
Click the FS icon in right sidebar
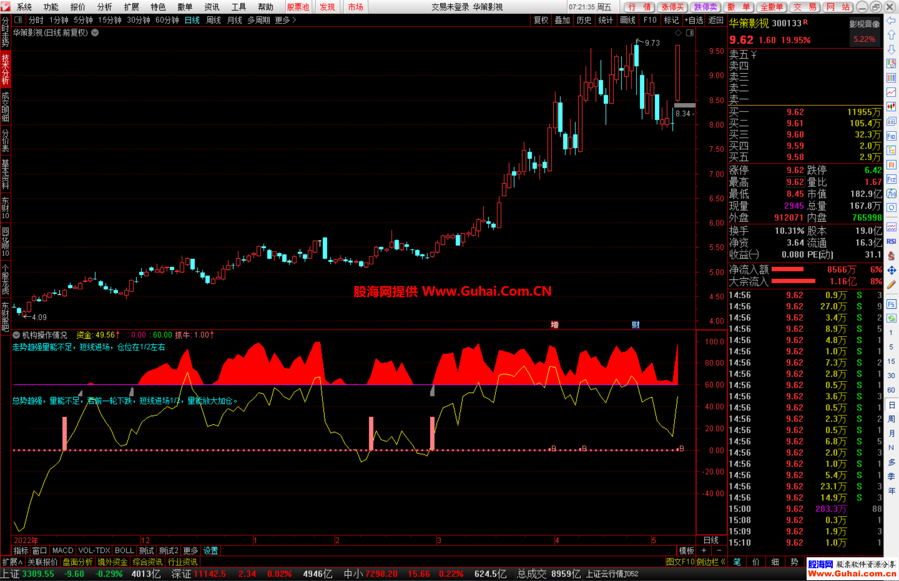[891, 304]
